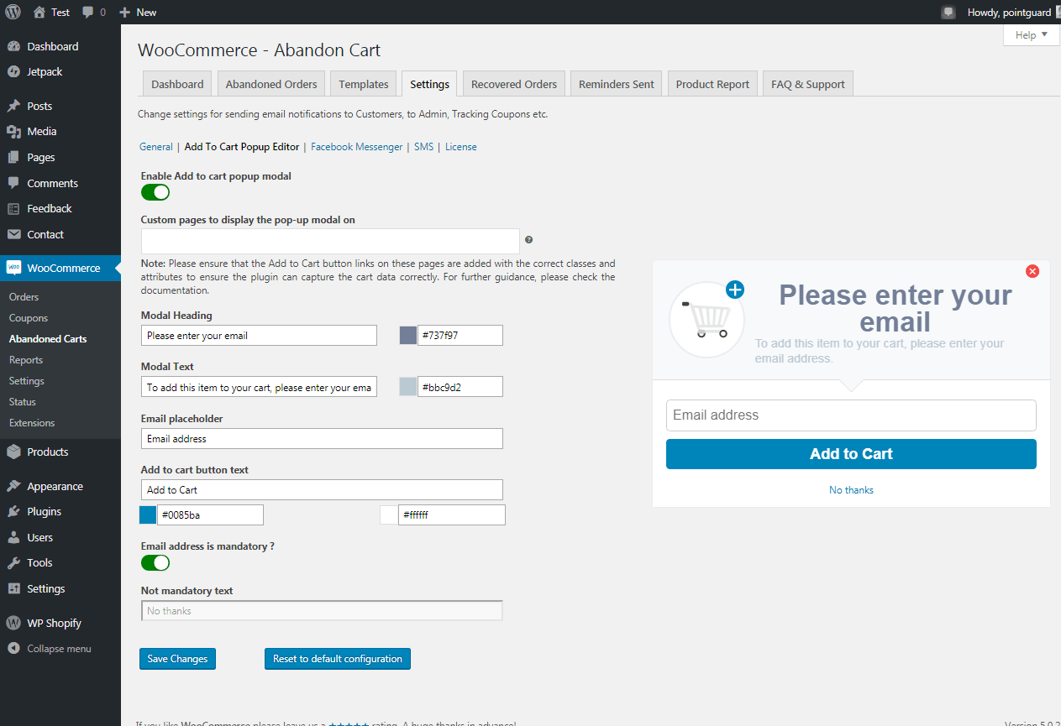Click the Custom pages input field

click(330, 241)
